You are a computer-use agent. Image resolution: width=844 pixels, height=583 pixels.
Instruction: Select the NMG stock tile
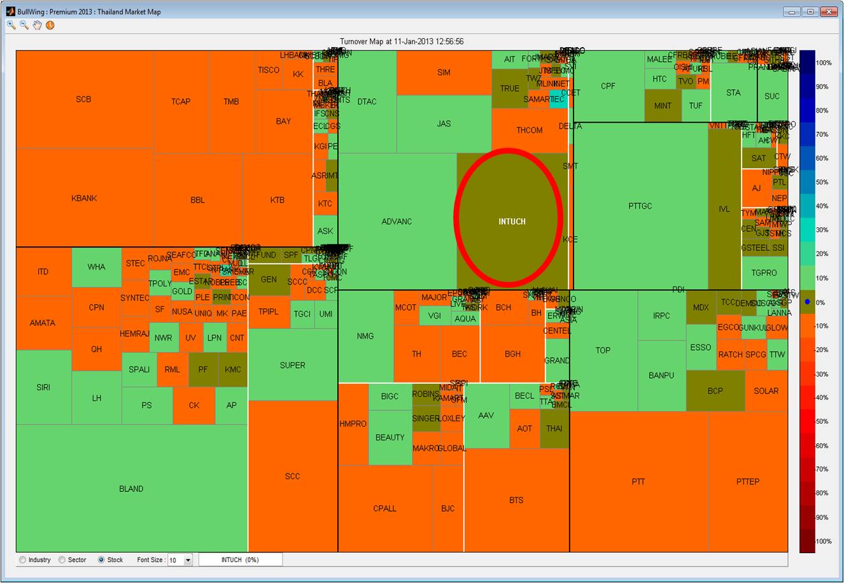(365, 336)
